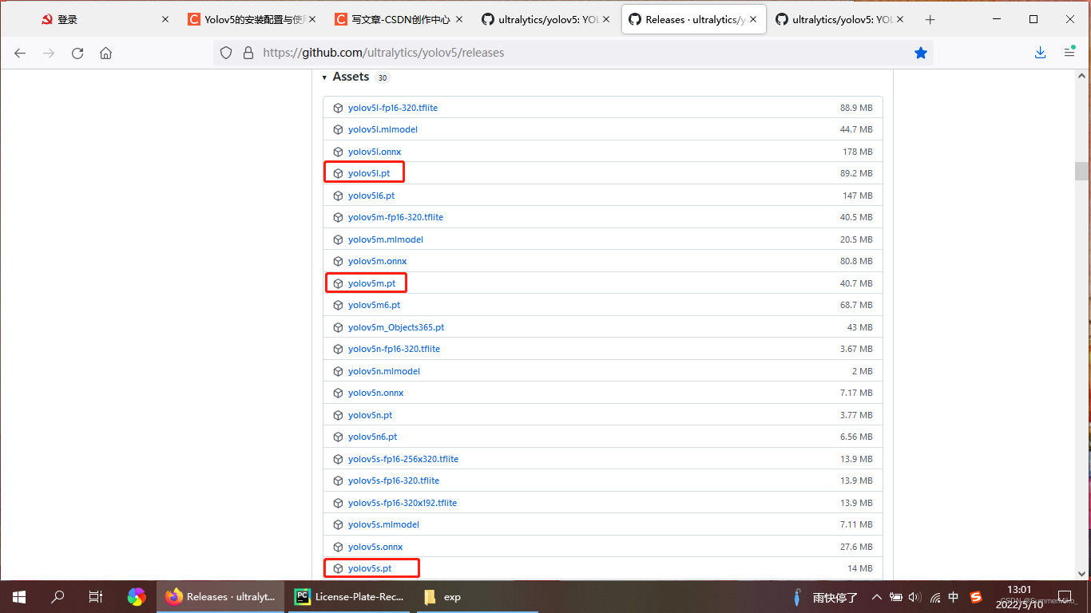Download the yolov5s.pt weights
Viewport: 1091px width, 613px height.
(370, 568)
